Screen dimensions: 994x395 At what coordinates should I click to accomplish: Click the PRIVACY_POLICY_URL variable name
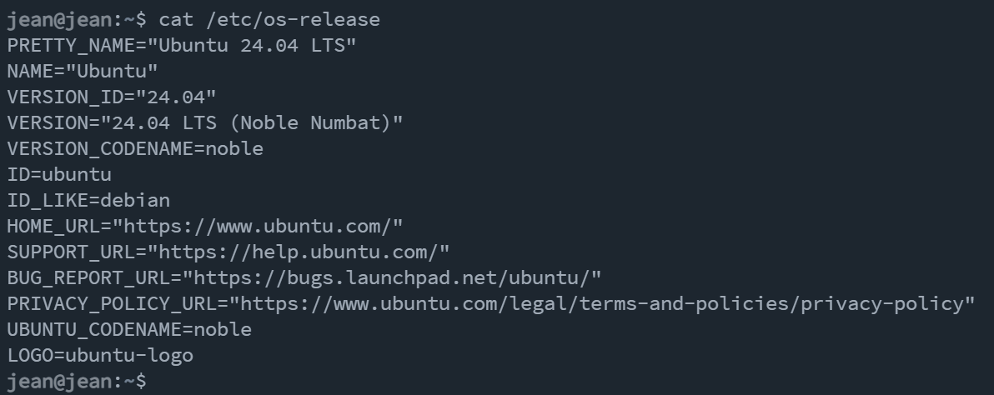coord(112,304)
